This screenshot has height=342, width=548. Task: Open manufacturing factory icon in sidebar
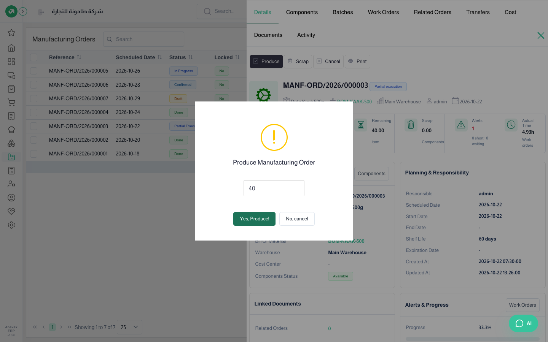(x=11, y=157)
